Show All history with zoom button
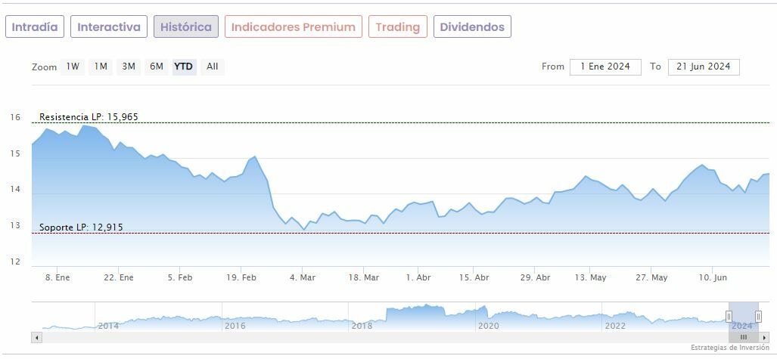Screen dimensions: 777x359 [x=213, y=67]
